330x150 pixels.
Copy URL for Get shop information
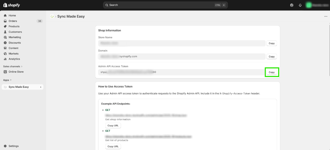tap(113, 126)
